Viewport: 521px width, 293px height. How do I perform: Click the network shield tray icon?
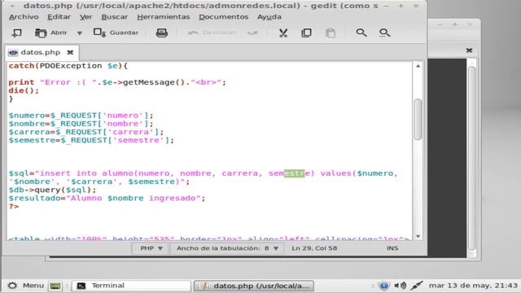(383, 286)
